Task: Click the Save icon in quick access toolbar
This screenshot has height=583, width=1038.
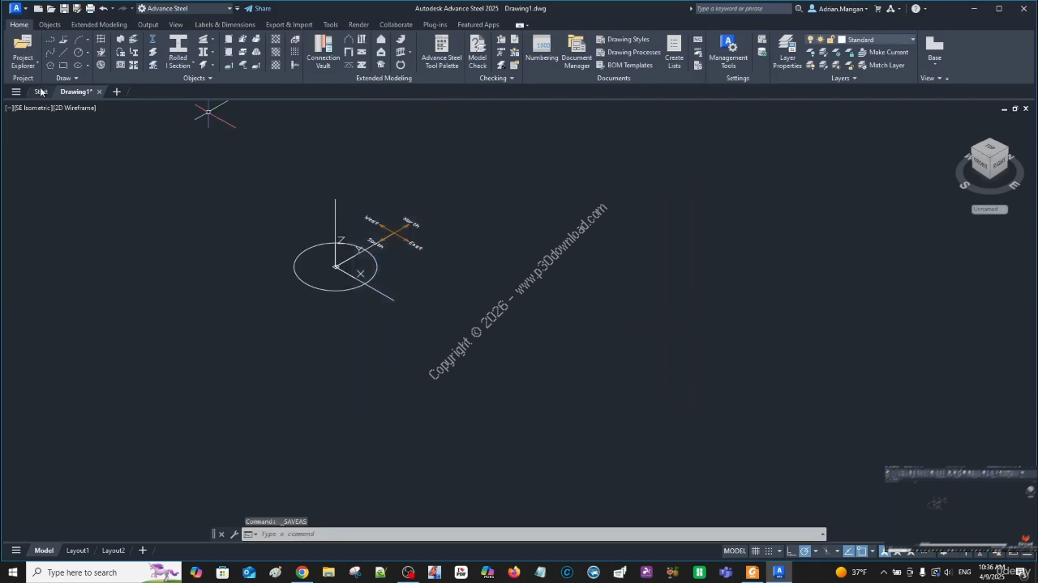Action: pos(64,8)
